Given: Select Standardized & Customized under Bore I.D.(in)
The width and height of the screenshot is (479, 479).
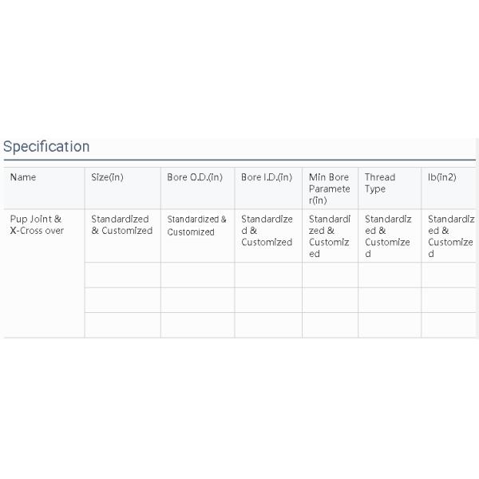Looking at the screenshot, I should pos(267,230).
